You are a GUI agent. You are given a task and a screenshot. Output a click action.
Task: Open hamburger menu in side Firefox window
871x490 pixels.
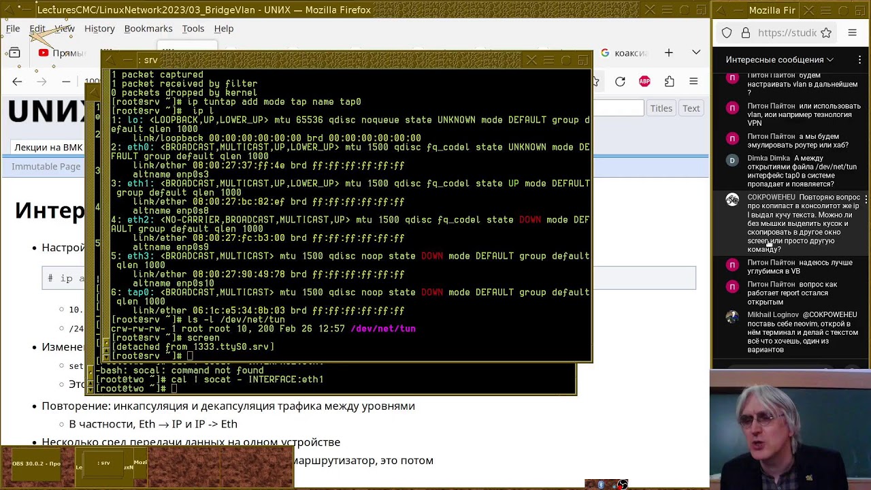coord(852,33)
